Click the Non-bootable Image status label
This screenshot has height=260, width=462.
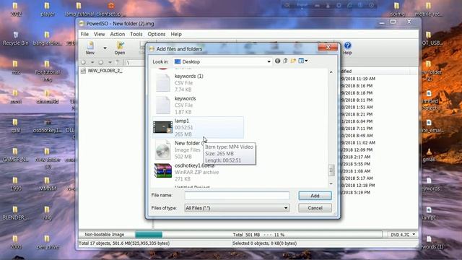point(104,235)
